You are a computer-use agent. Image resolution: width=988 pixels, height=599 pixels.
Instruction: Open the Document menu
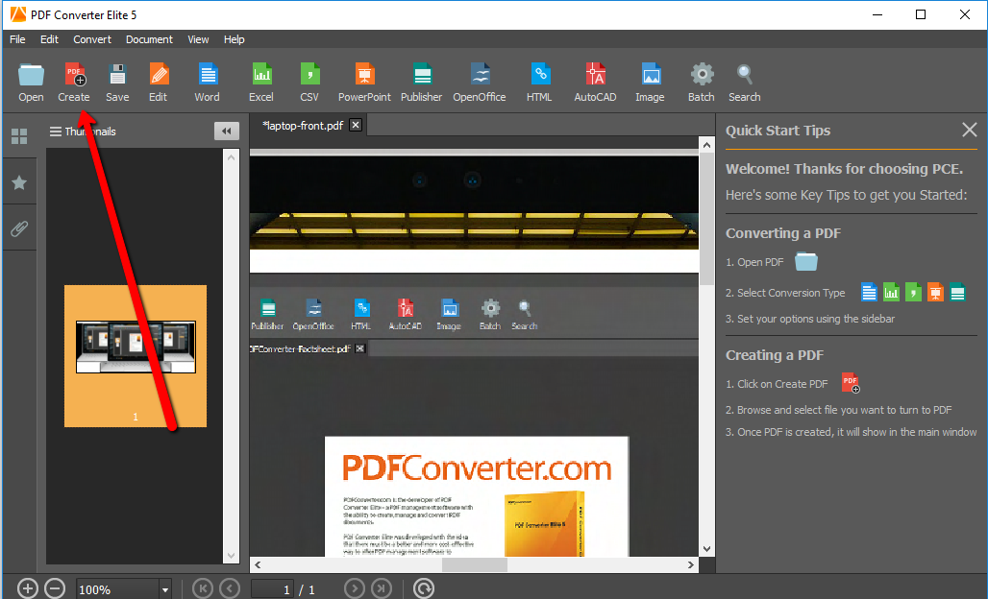click(149, 39)
